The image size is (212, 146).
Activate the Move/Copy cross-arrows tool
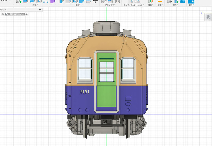coord(95,1)
